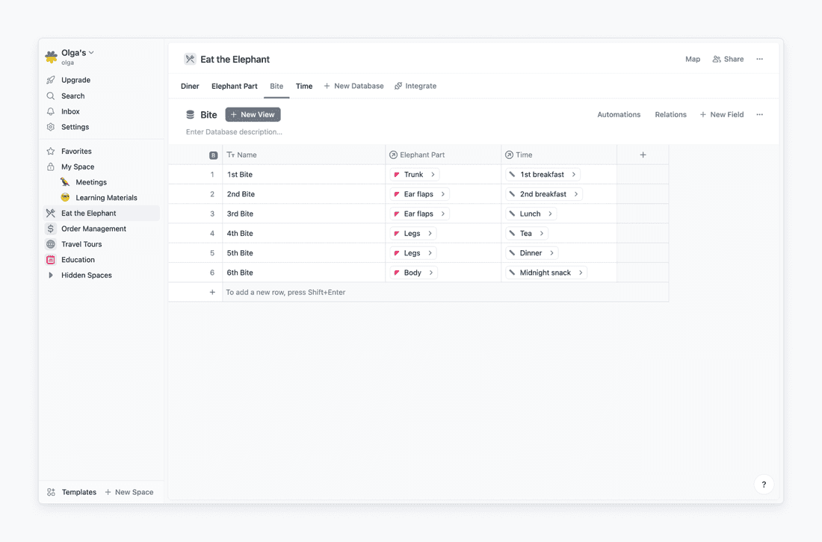The height and width of the screenshot is (542, 822).
Task: Select the Time database tab
Action: pos(303,86)
